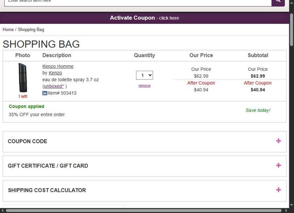Click GIFT CERTIFICATE / GIFT CARD heading
The height and width of the screenshot is (213, 294).
click(x=48, y=166)
